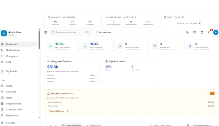Click the Negotiation row in Weighted Pipeline
The height and width of the screenshot is (126, 219).
(x=73, y=78)
